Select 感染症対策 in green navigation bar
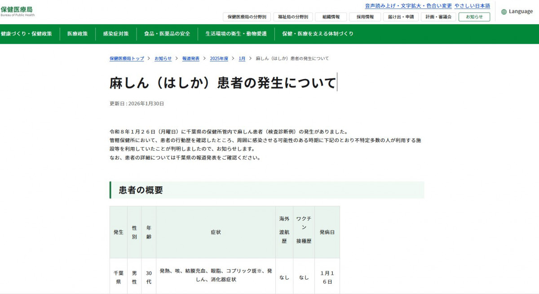Screen dimensions: 539x294 pos(115,34)
